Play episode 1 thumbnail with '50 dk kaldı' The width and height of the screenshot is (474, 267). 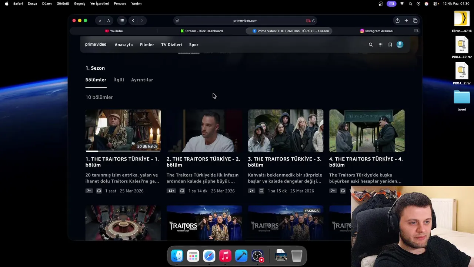123,131
